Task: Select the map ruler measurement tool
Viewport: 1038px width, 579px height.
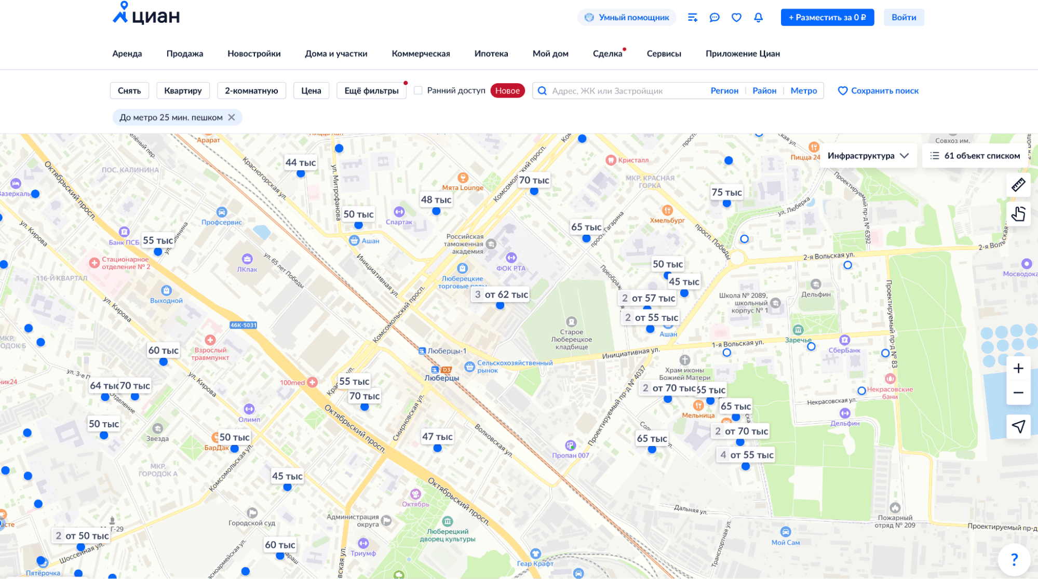Action: click(1018, 184)
